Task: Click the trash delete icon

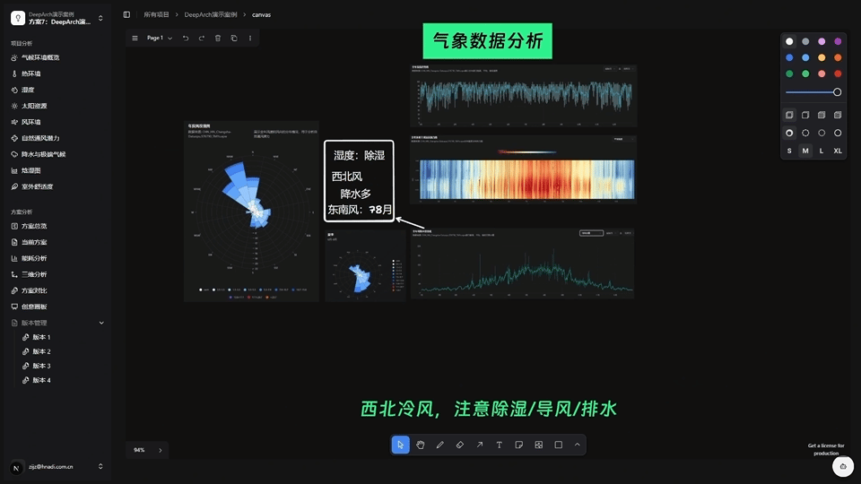Action: point(218,39)
